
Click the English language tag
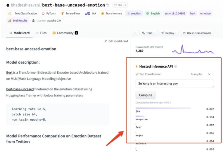(153, 13)
